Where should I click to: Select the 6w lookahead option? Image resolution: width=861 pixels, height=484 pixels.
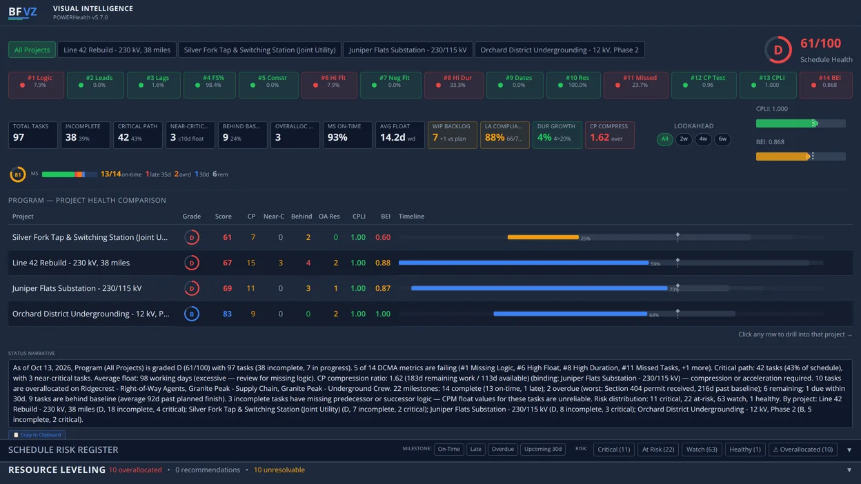tap(722, 139)
